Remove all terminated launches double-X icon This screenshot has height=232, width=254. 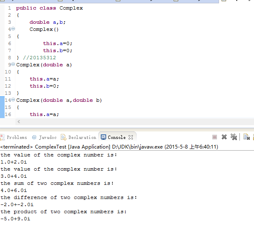[x=234, y=137]
